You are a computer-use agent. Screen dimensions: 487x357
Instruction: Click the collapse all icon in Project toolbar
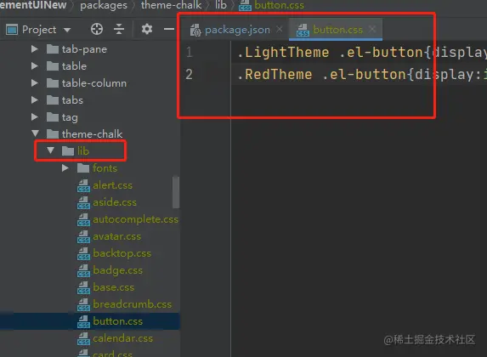[119, 29]
